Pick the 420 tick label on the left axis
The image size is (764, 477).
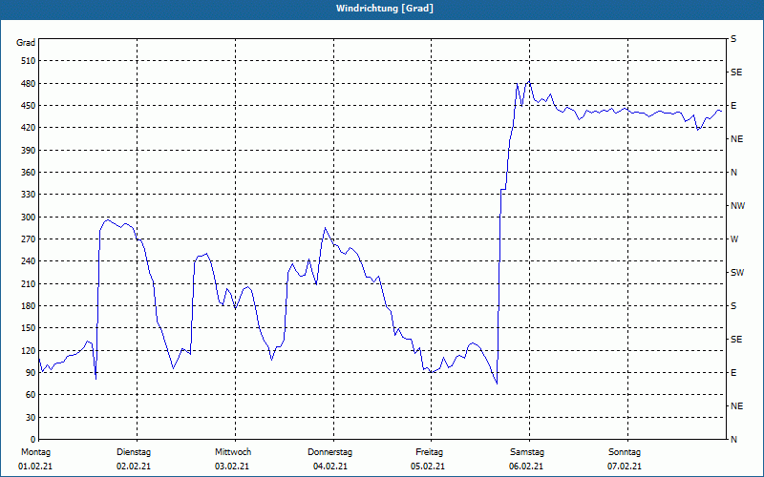coord(29,128)
